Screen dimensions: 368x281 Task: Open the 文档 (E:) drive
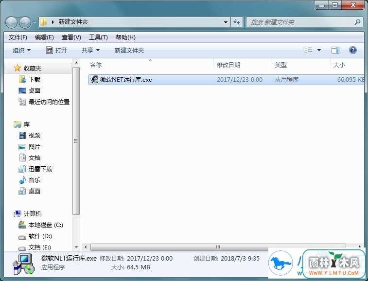click(x=40, y=247)
